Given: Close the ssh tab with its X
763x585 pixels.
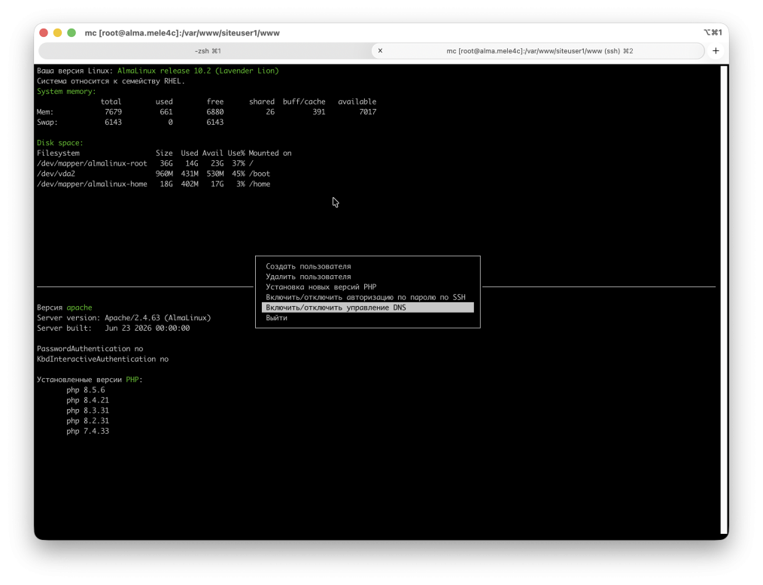Looking at the screenshot, I should click(x=380, y=50).
